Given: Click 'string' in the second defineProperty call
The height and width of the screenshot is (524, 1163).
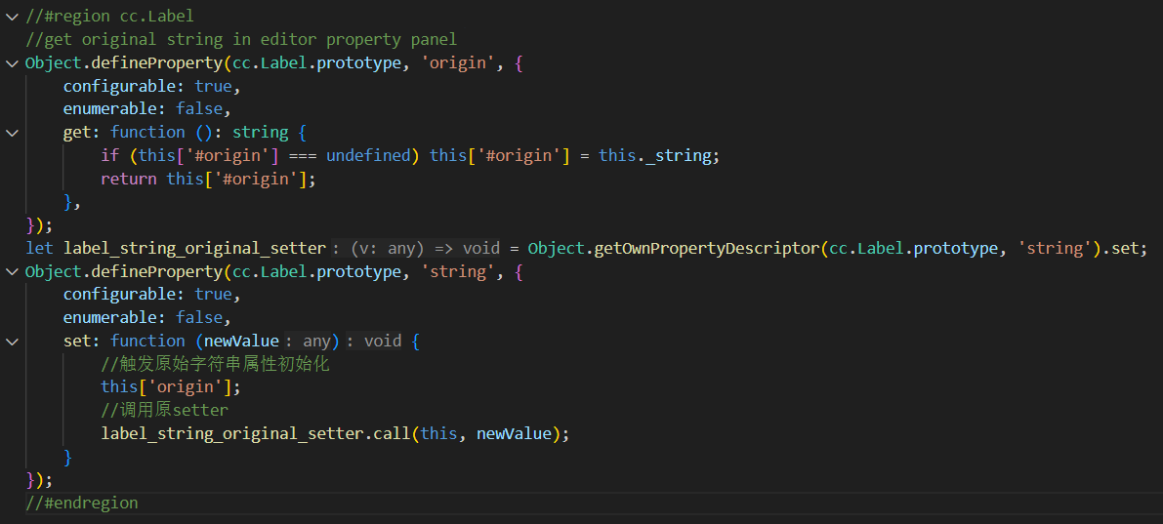Looking at the screenshot, I should [x=458, y=272].
